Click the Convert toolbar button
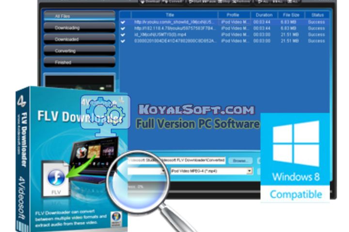The width and height of the screenshot is (349, 232). 173,1
